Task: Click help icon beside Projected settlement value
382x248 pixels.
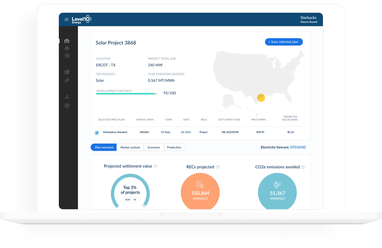Action: pos(155,166)
